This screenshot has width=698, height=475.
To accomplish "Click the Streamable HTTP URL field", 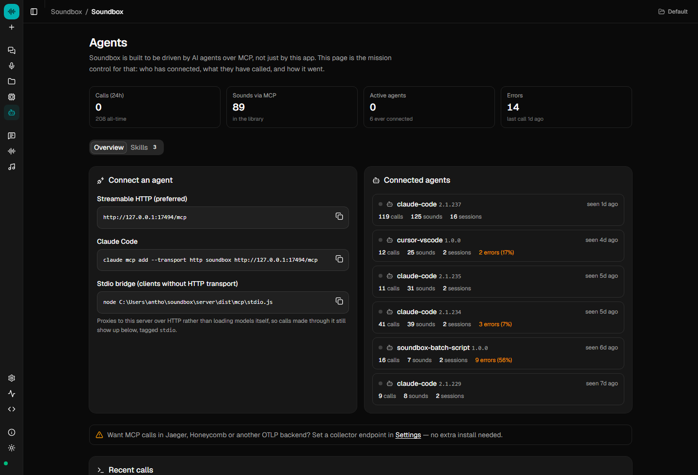I will 223,218.
